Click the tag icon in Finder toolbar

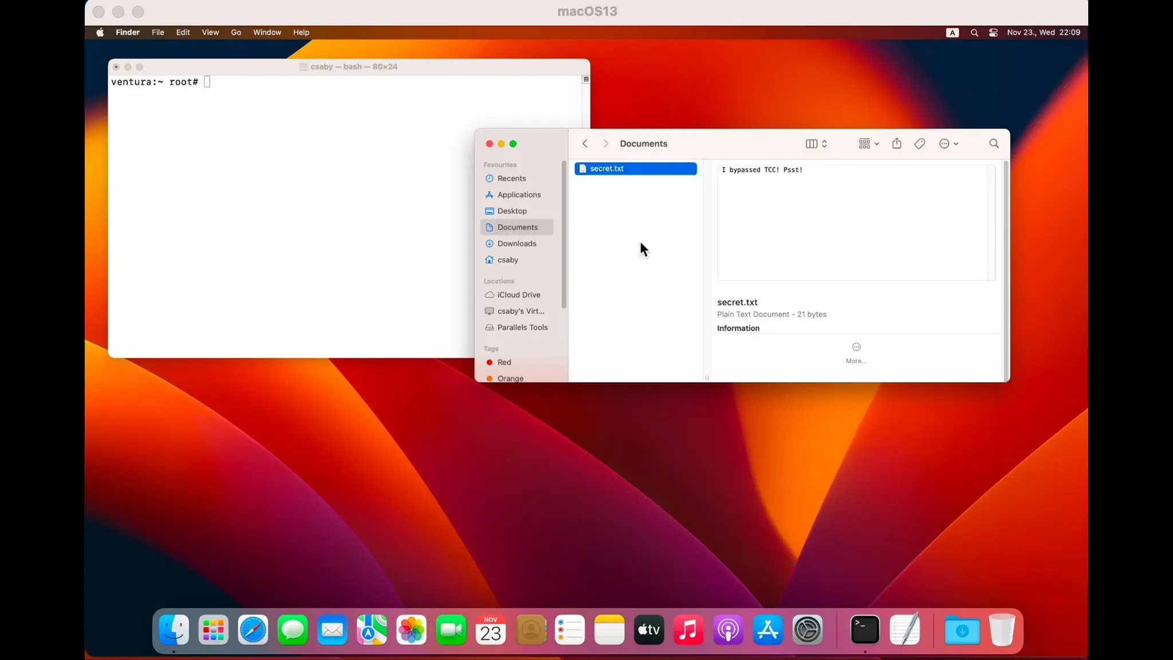pos(919,144)
